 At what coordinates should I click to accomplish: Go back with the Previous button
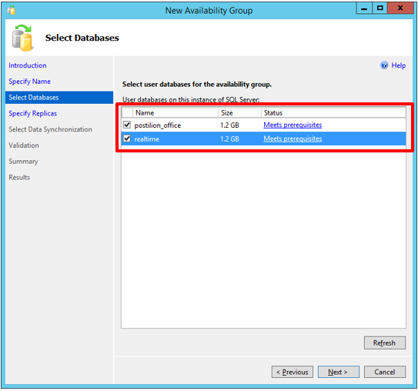pos(293,372)
